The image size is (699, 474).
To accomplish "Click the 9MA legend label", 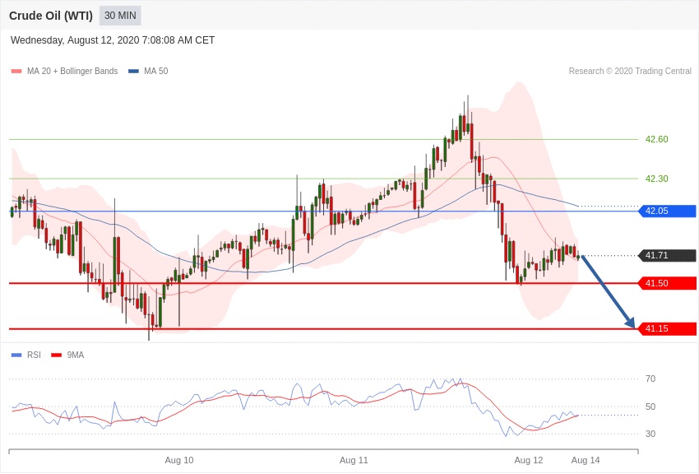I will pyautogui.click(x=76, y=355).
